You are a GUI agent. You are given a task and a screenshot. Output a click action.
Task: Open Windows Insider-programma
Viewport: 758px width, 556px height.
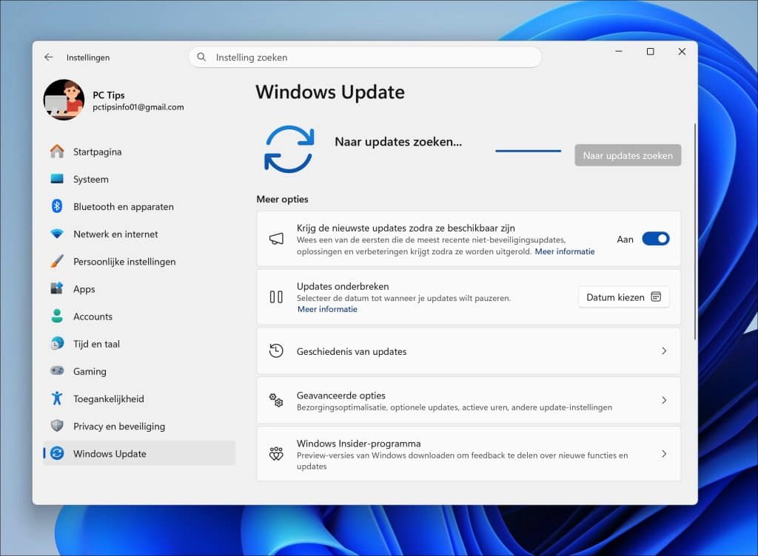point(469,454)
